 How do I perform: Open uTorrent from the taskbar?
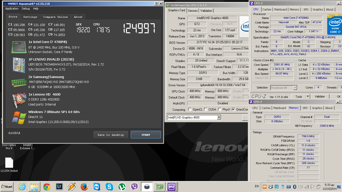pyautogui.click(x=122, y=186)
